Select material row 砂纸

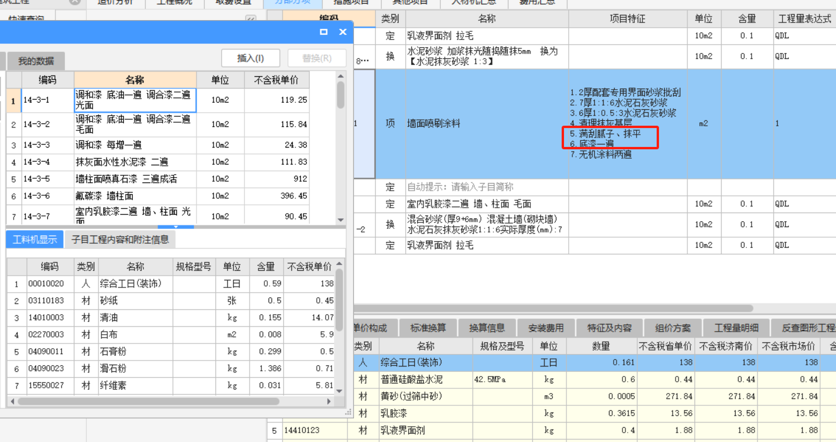coord(171,301)
